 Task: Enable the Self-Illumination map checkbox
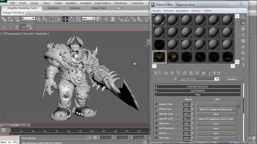pyautogui.click(x=157, y=128)
